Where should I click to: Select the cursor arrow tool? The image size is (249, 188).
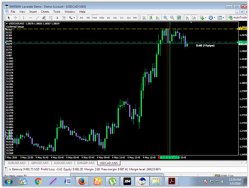9,18
